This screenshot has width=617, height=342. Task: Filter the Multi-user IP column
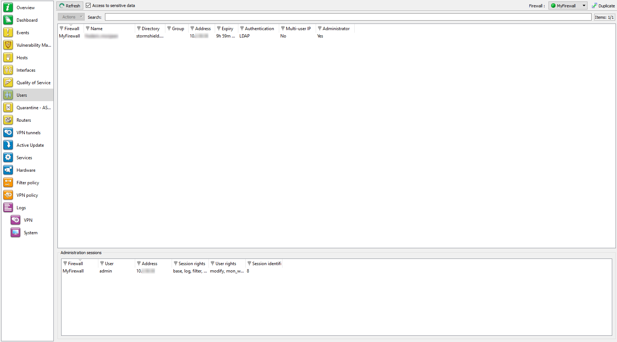[283, 28]
